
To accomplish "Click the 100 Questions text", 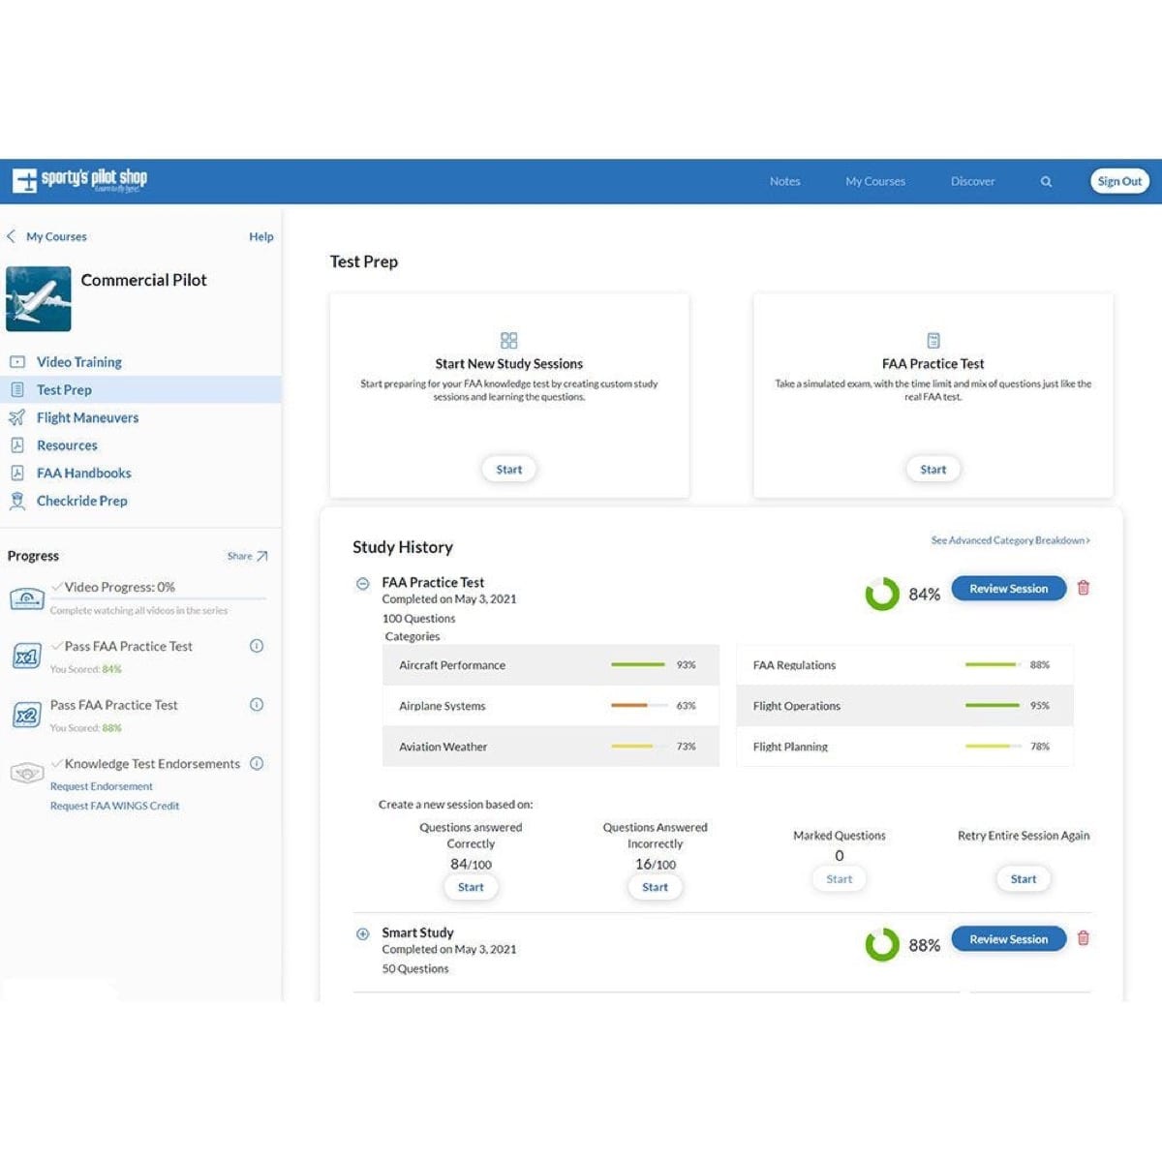I will [418, 618].
